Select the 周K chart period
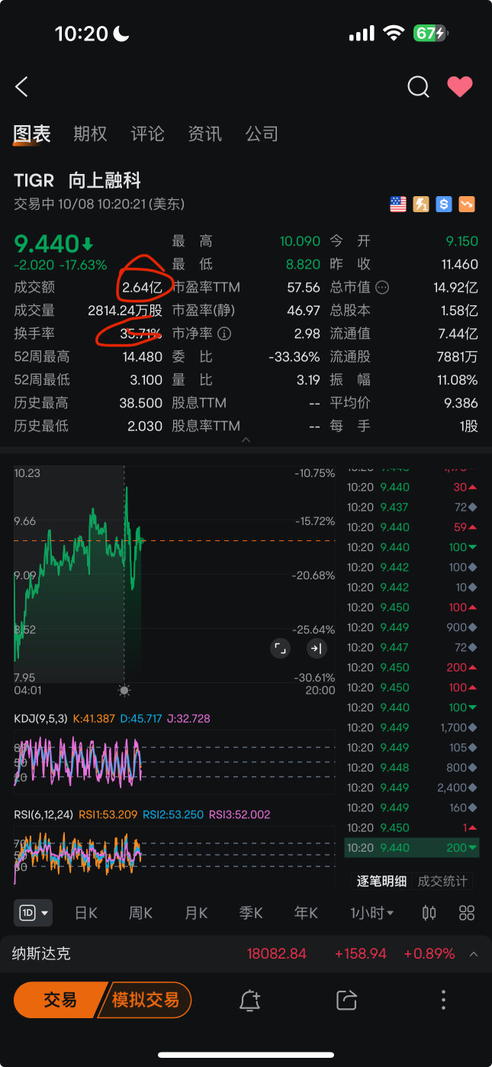This screenshot has height=1067, width=492. (x=140, y=913)
